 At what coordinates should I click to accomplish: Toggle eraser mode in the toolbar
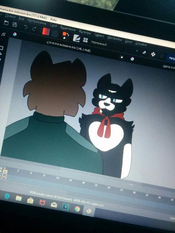[x=144, y=52]
